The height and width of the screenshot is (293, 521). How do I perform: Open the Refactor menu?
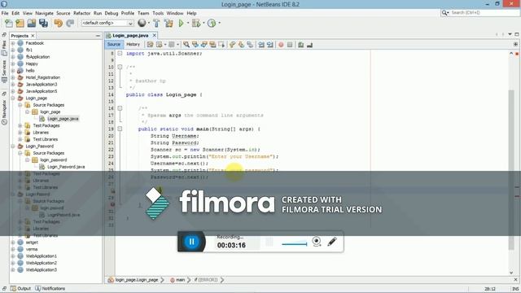81,13
